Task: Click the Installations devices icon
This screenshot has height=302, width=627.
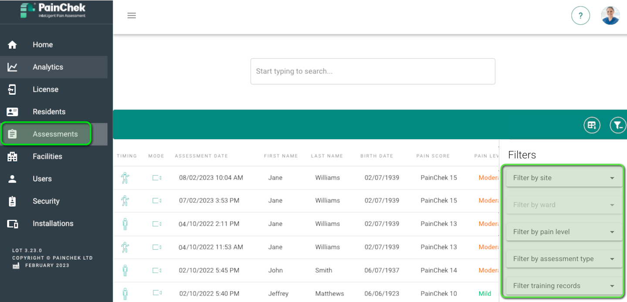Action: coord(12,224)
